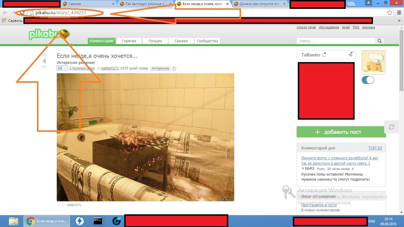Screen dimensions: 404x227
Task: Close the 'Если негде,а очень хочет' tab
Action: click(x=227, y=4)
